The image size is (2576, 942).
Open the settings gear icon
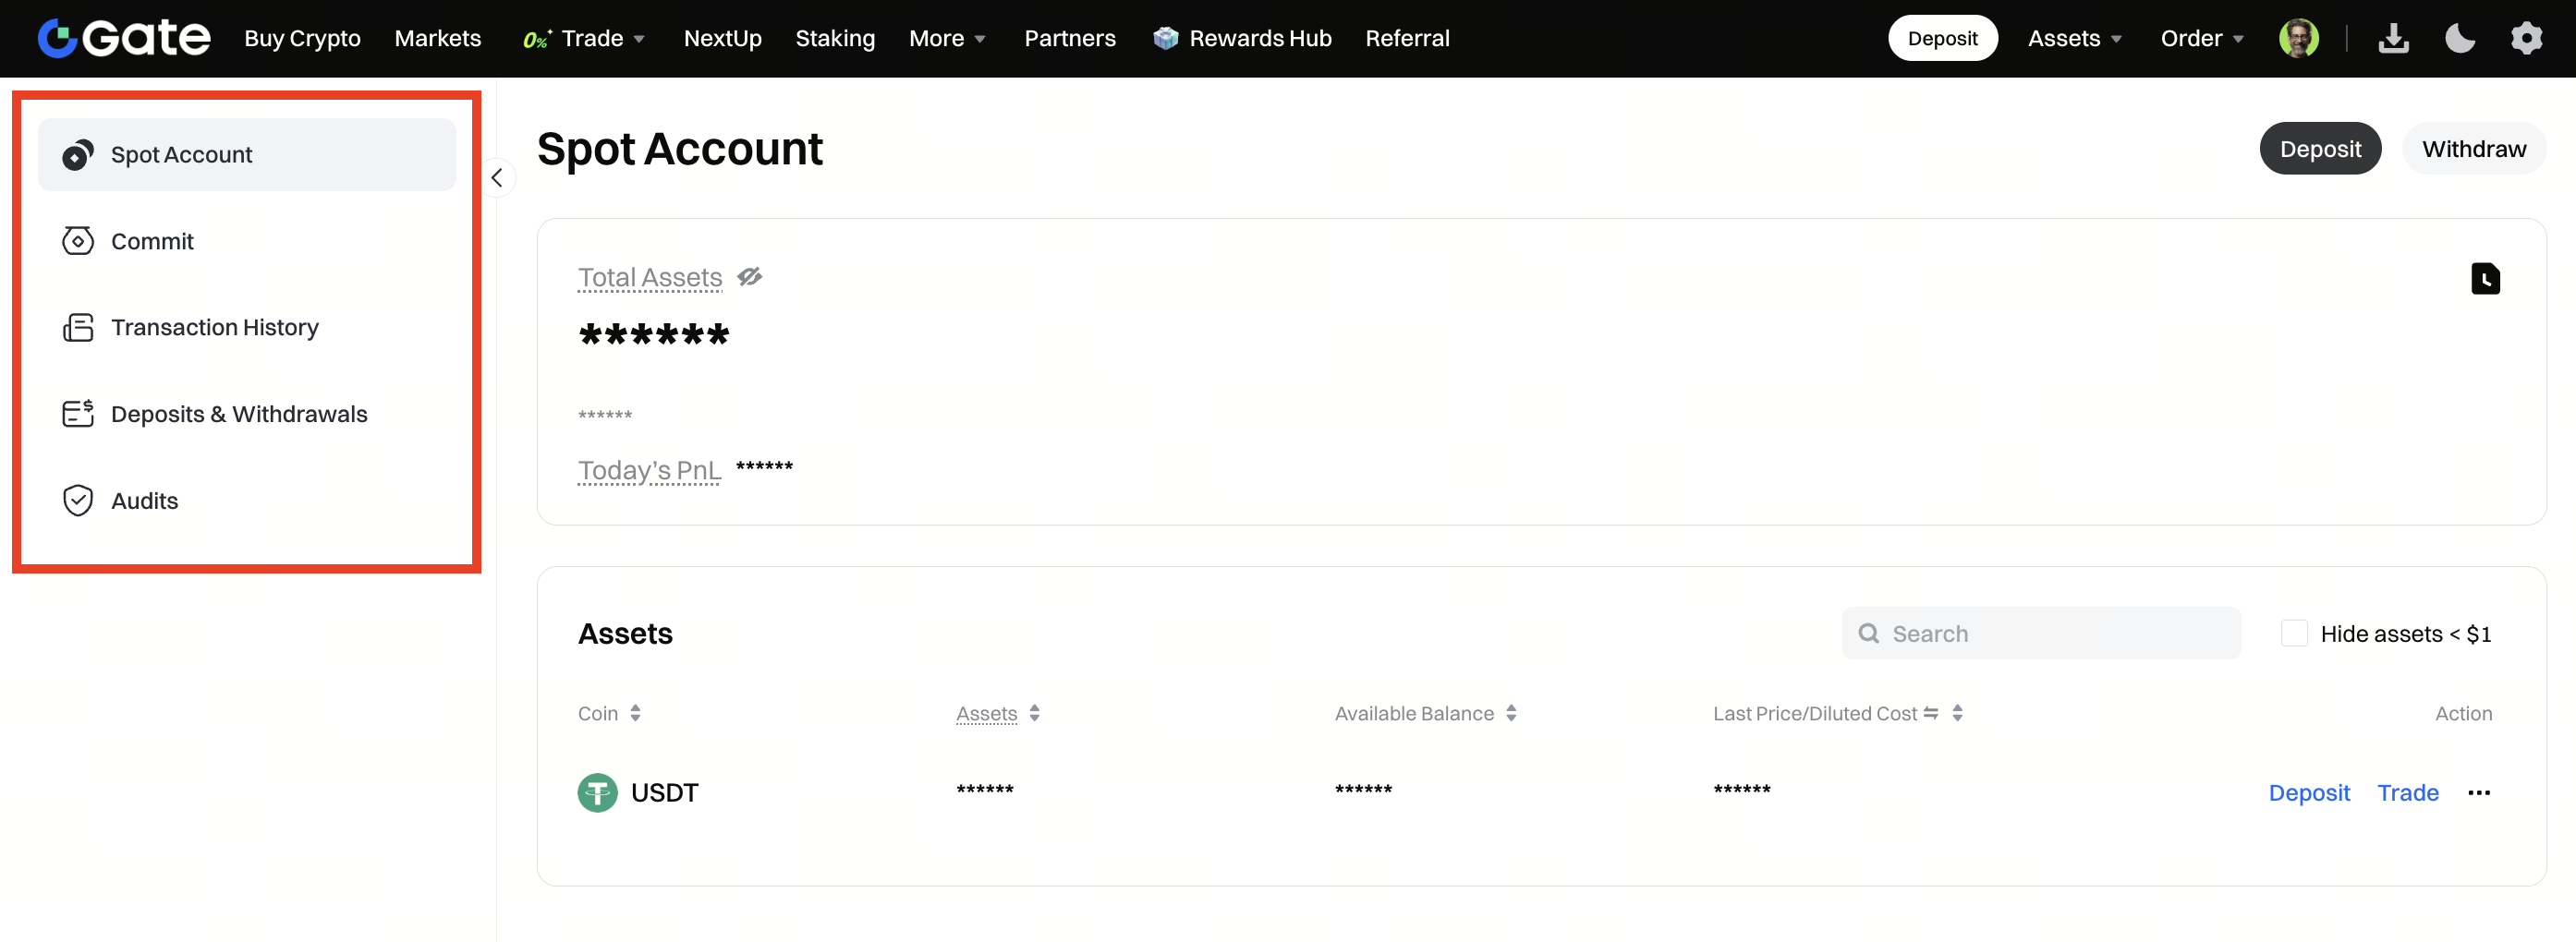(2526, 38)
